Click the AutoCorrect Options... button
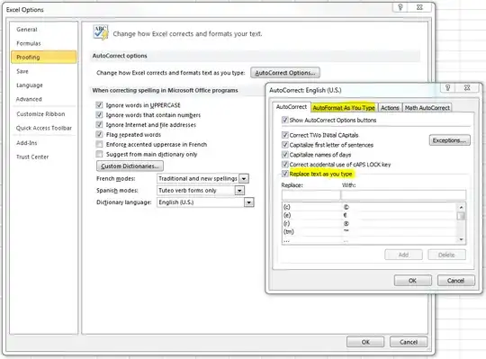486x359 pixels. click(x=285, y=73)
